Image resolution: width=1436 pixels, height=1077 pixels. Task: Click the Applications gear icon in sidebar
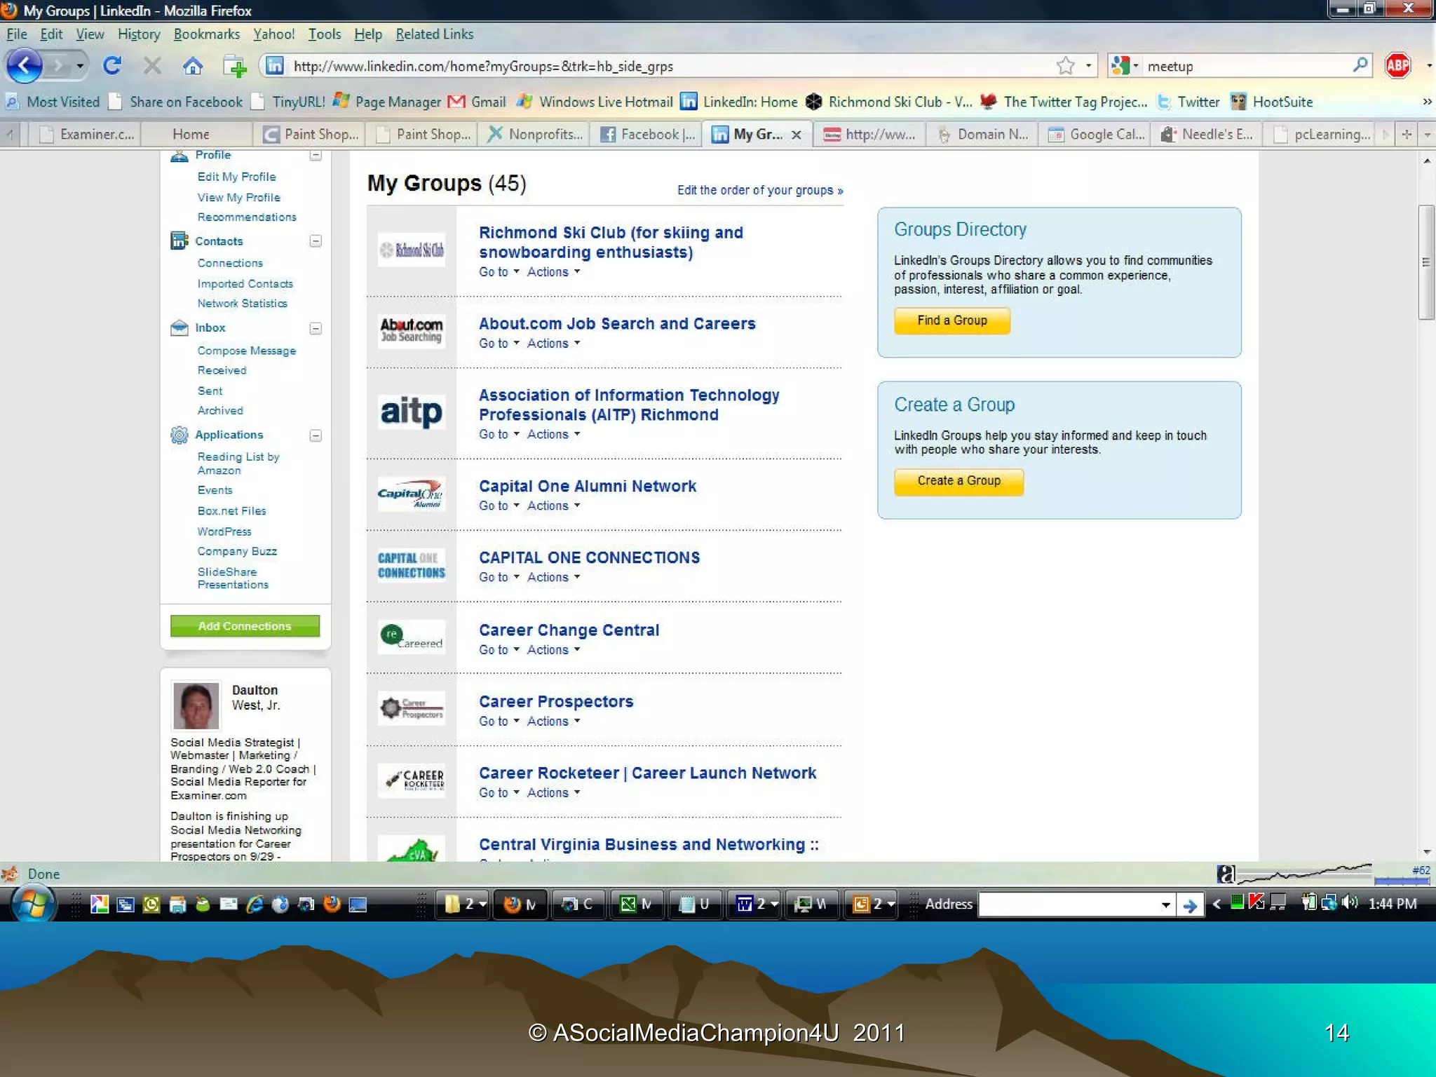[x=179, y=435]
